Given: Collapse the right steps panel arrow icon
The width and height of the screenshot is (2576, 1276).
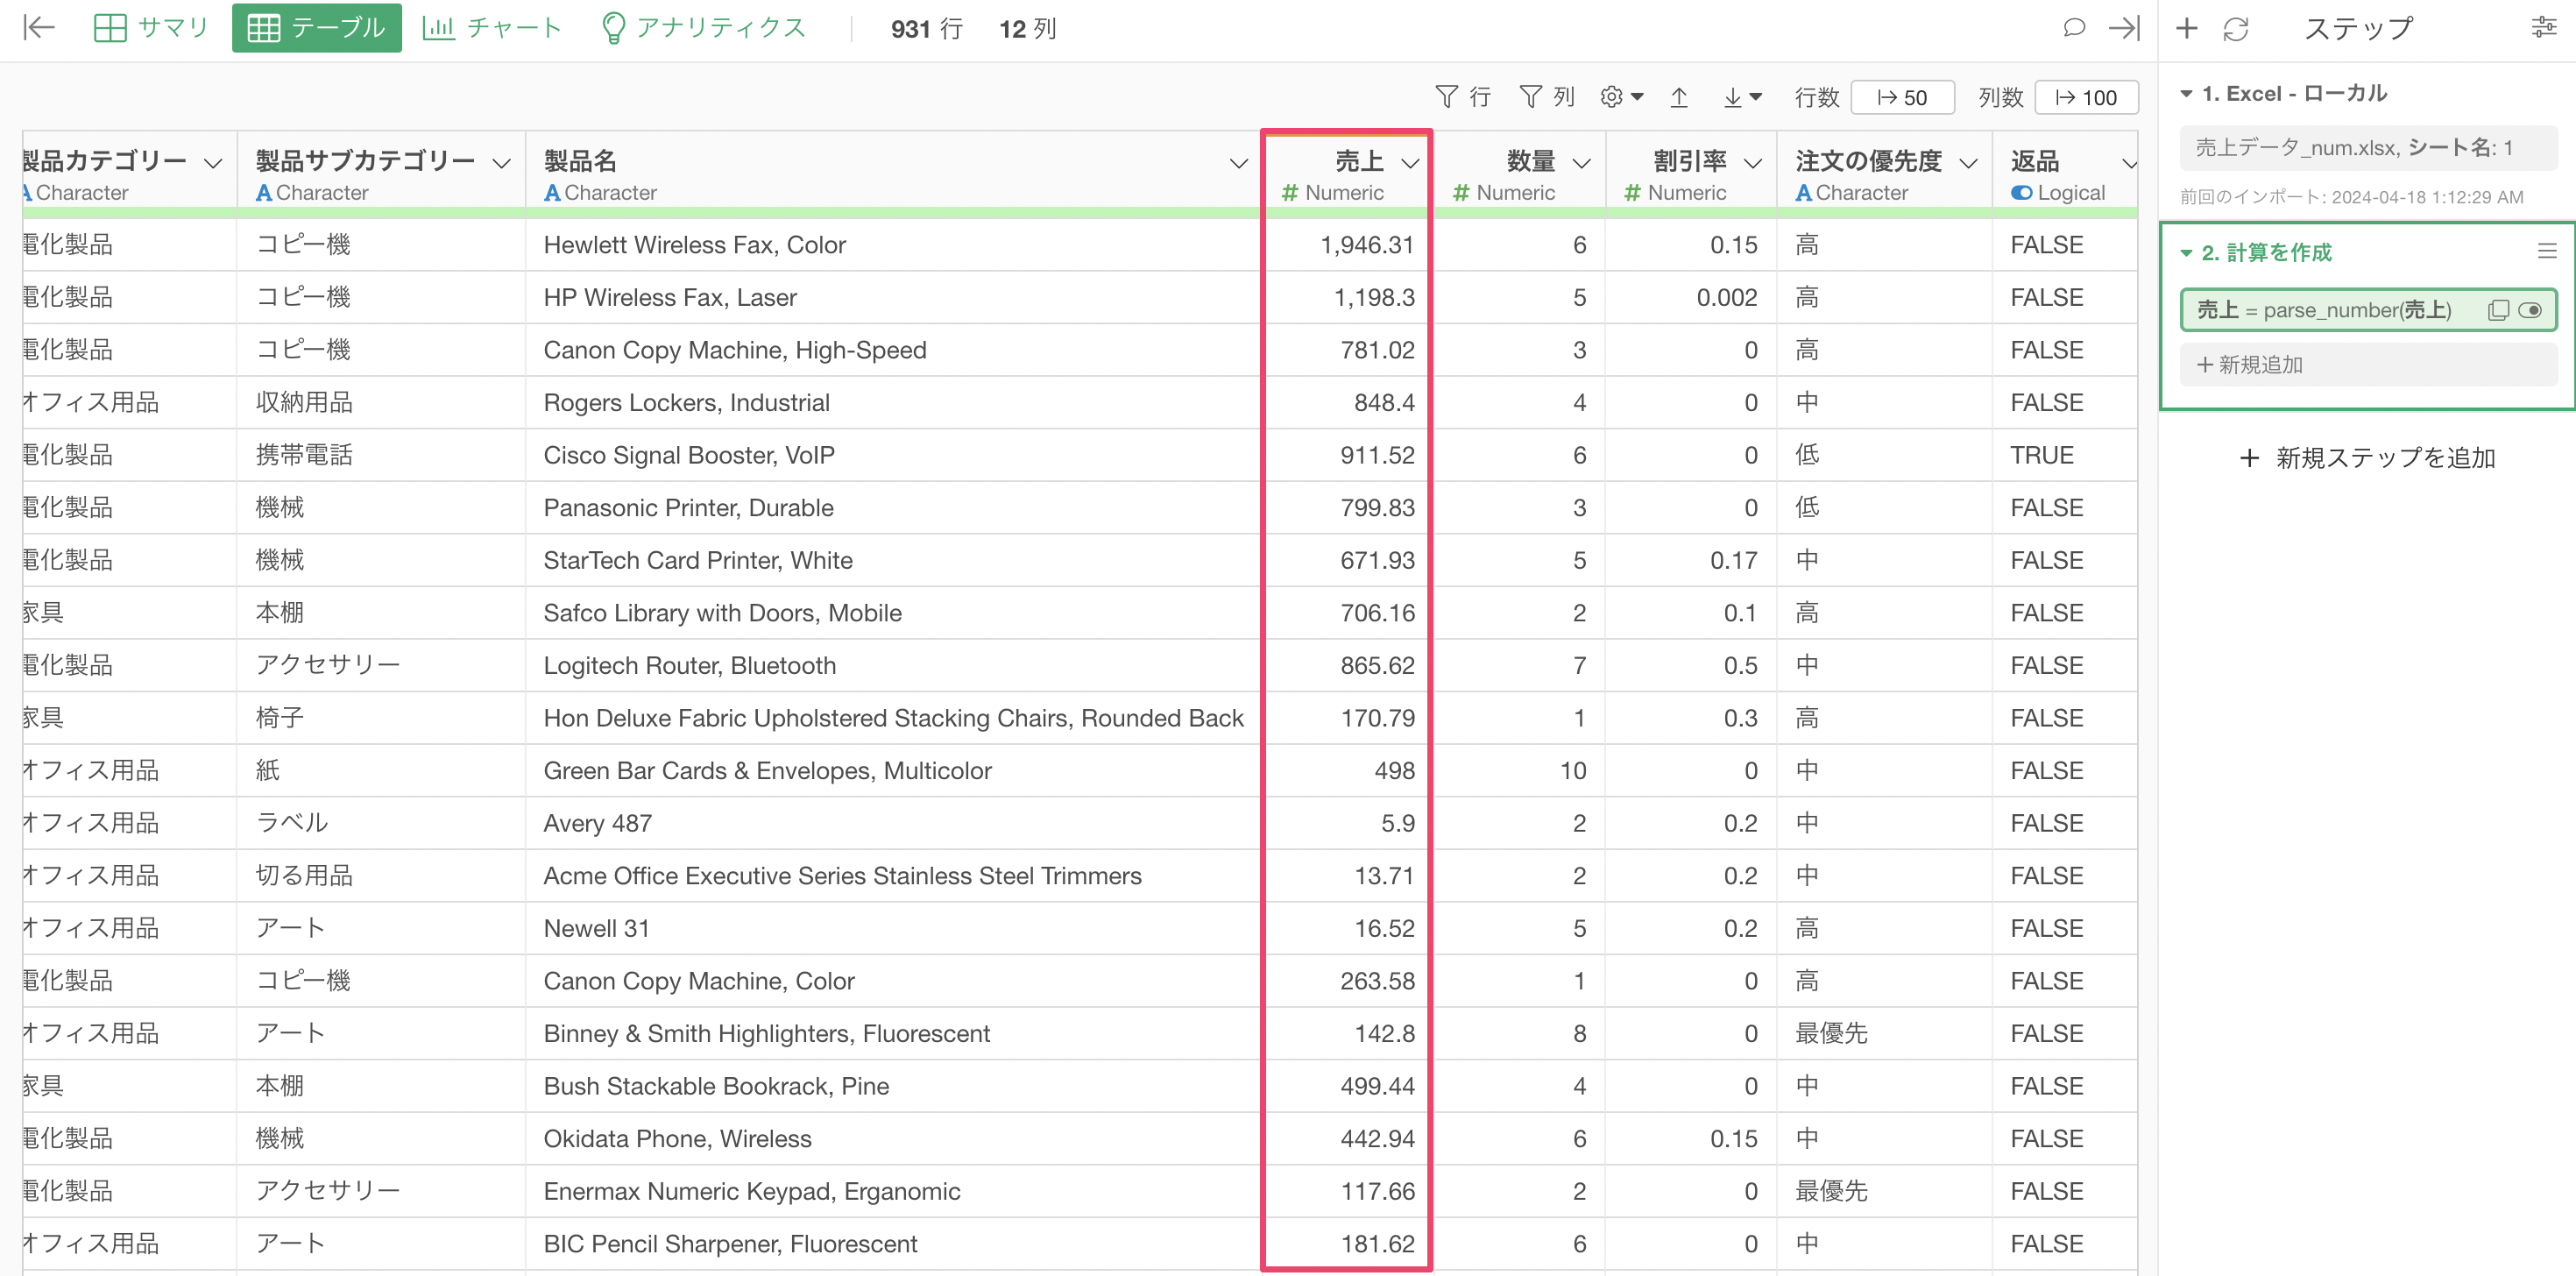Looking at the screenshot, I should tap(2123, 28).
